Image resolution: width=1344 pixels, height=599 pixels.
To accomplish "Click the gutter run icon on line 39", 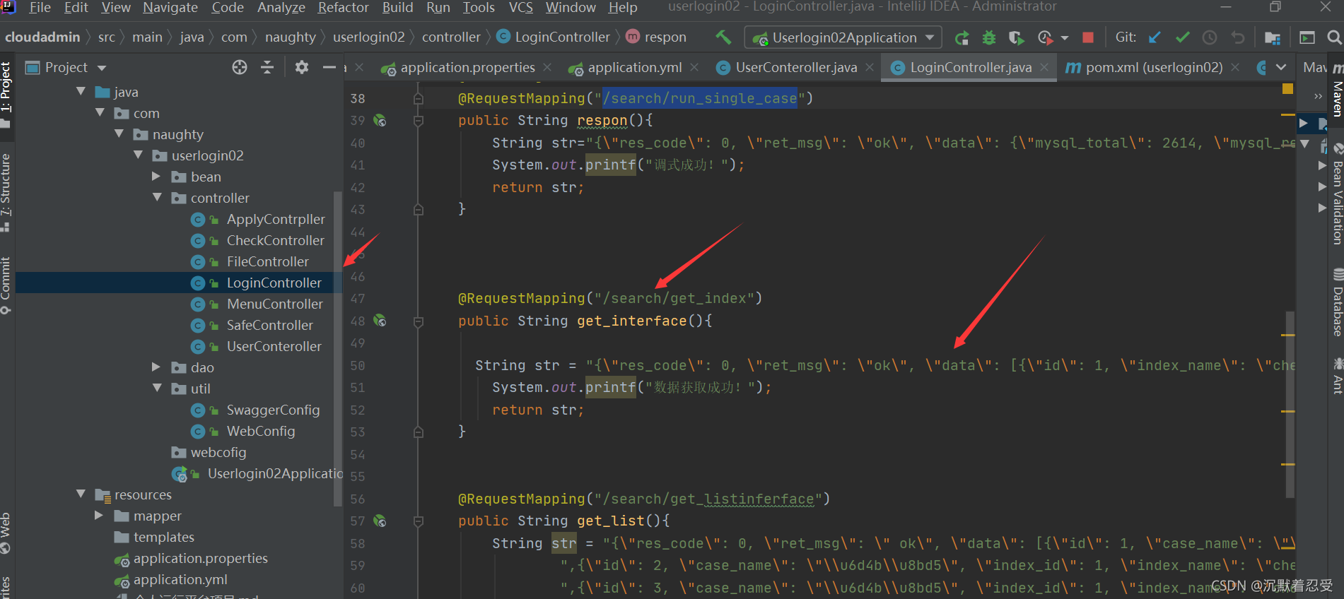I will pos(380,121).
